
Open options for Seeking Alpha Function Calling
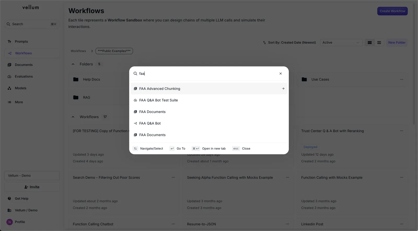coord(287,177)
